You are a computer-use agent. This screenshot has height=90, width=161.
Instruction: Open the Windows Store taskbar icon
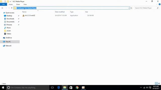pos(71,87)
